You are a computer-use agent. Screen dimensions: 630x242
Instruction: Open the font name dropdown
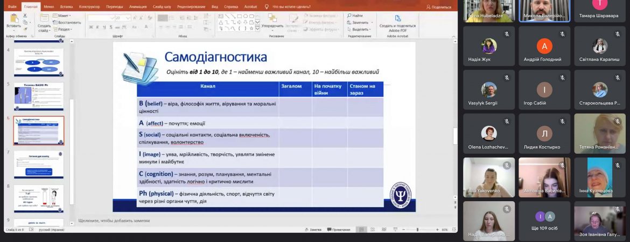coord(111,18)
